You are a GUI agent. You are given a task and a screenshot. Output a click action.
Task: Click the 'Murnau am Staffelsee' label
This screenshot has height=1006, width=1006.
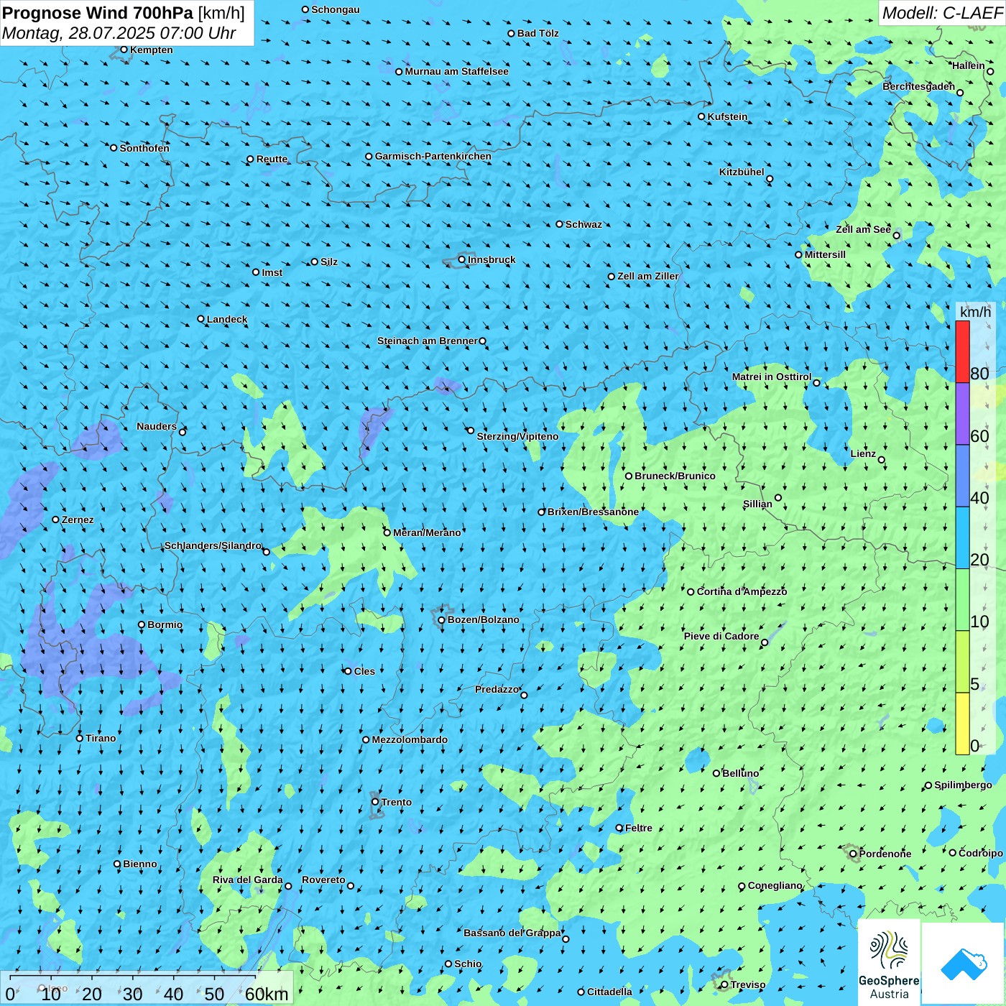pos(456,71)
